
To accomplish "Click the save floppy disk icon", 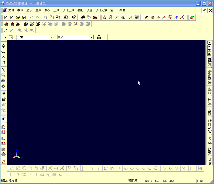I will 24,17.
